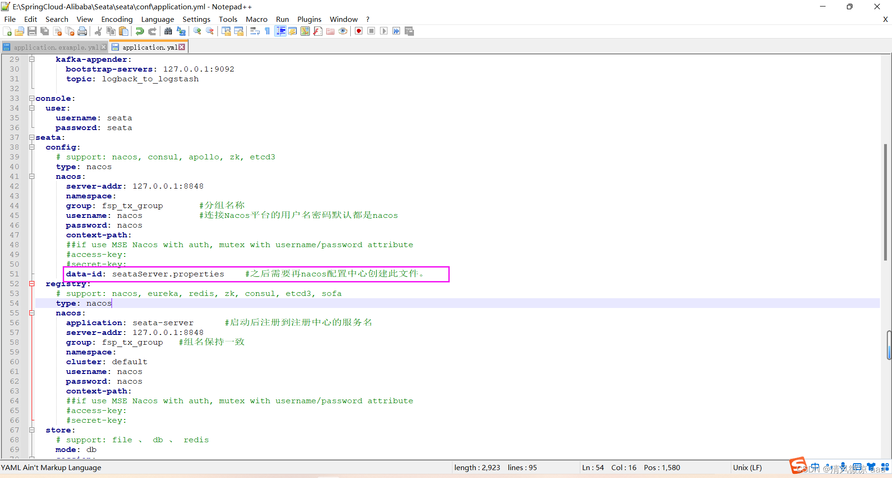The image size is (892, 478).
Task: Click the vertical scrollbar thumb
Action: [885, 202]
